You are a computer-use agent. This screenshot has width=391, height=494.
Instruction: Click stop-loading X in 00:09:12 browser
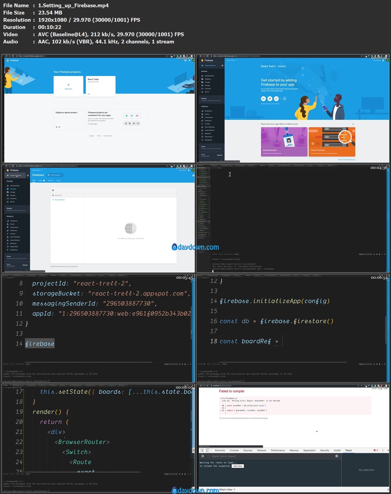click(x=207, y=385)
